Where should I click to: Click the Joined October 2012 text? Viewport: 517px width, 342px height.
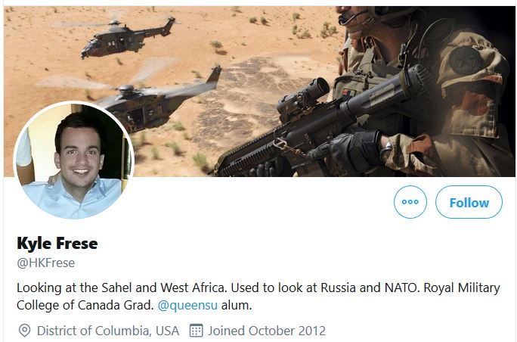pos(267,331)
